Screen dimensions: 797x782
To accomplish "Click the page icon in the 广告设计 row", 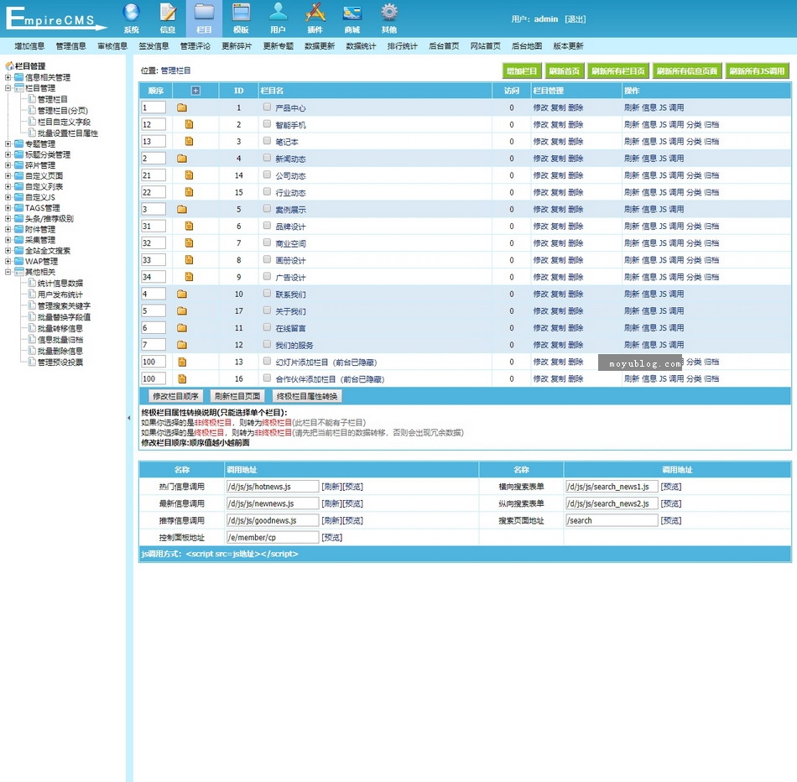I will 189,277.
